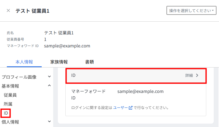Viewport: 219px width, 127px height.
Task: Click the sample@example.com value in ID card
Action: [140, 91]
